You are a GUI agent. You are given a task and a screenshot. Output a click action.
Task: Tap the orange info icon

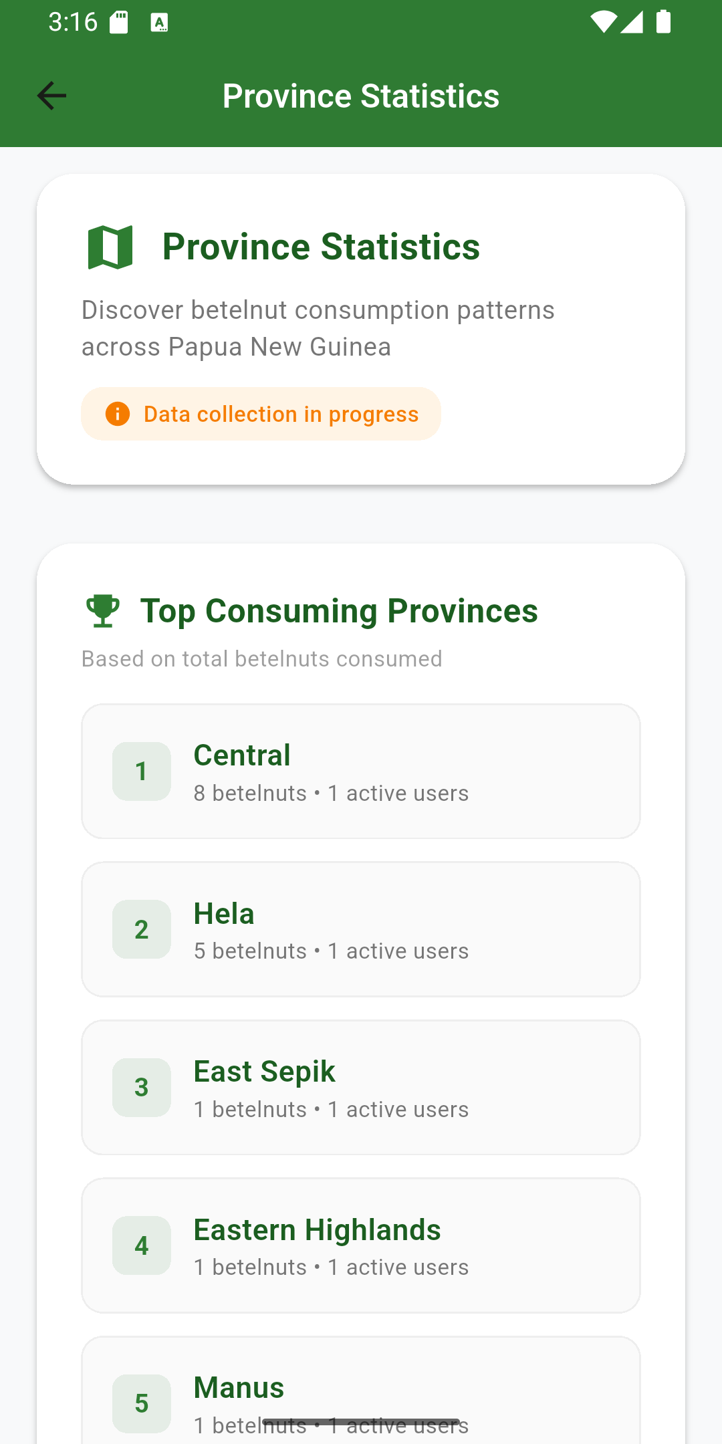(x=118, y=414)
